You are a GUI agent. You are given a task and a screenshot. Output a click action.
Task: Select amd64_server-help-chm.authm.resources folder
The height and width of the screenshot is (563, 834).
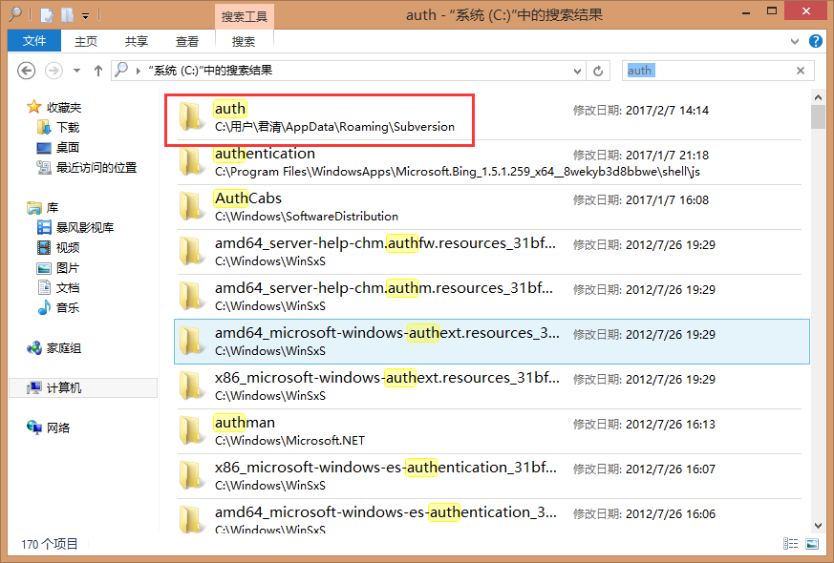pos(488,297)
